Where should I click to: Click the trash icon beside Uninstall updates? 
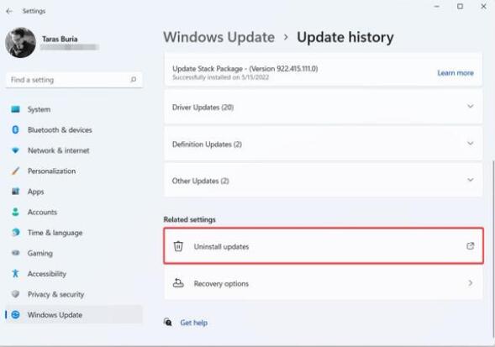pyautogui.click(x=178, y=246)
